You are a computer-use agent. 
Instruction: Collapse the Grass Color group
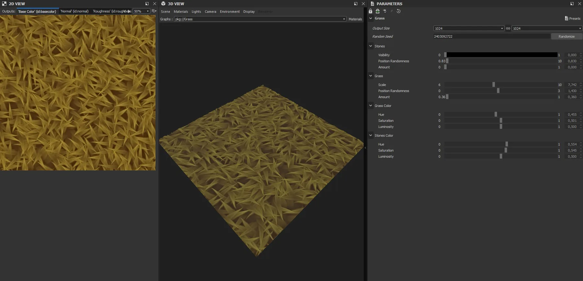point(371,106)
